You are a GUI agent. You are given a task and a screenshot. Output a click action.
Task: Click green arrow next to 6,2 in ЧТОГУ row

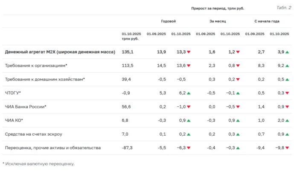[x=189, y=93]
